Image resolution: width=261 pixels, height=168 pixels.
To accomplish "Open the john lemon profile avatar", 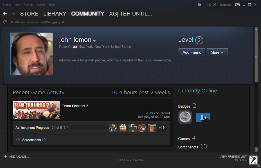I will (x=32, y=54).
